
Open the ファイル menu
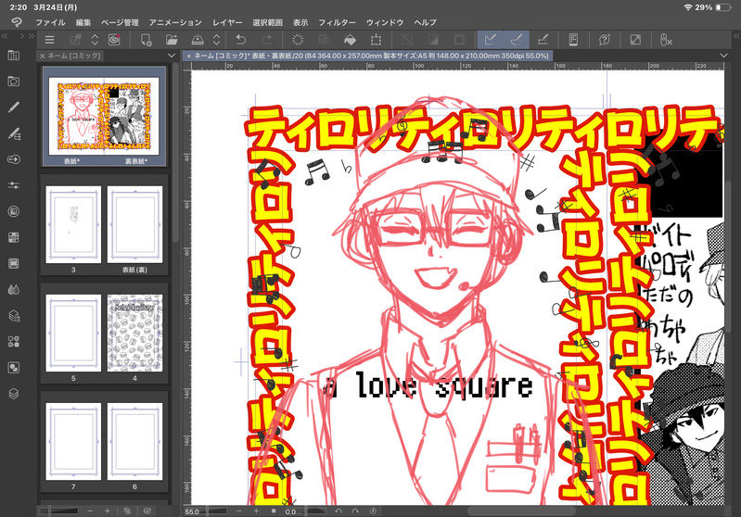pos(50,22)
